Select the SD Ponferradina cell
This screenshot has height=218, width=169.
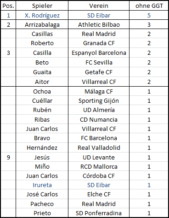pyautogui.click(x=99, y=213)
